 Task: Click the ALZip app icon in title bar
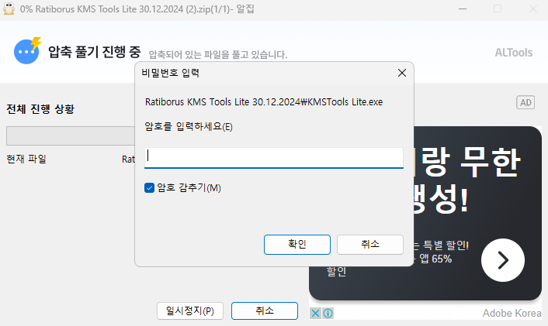9,9
